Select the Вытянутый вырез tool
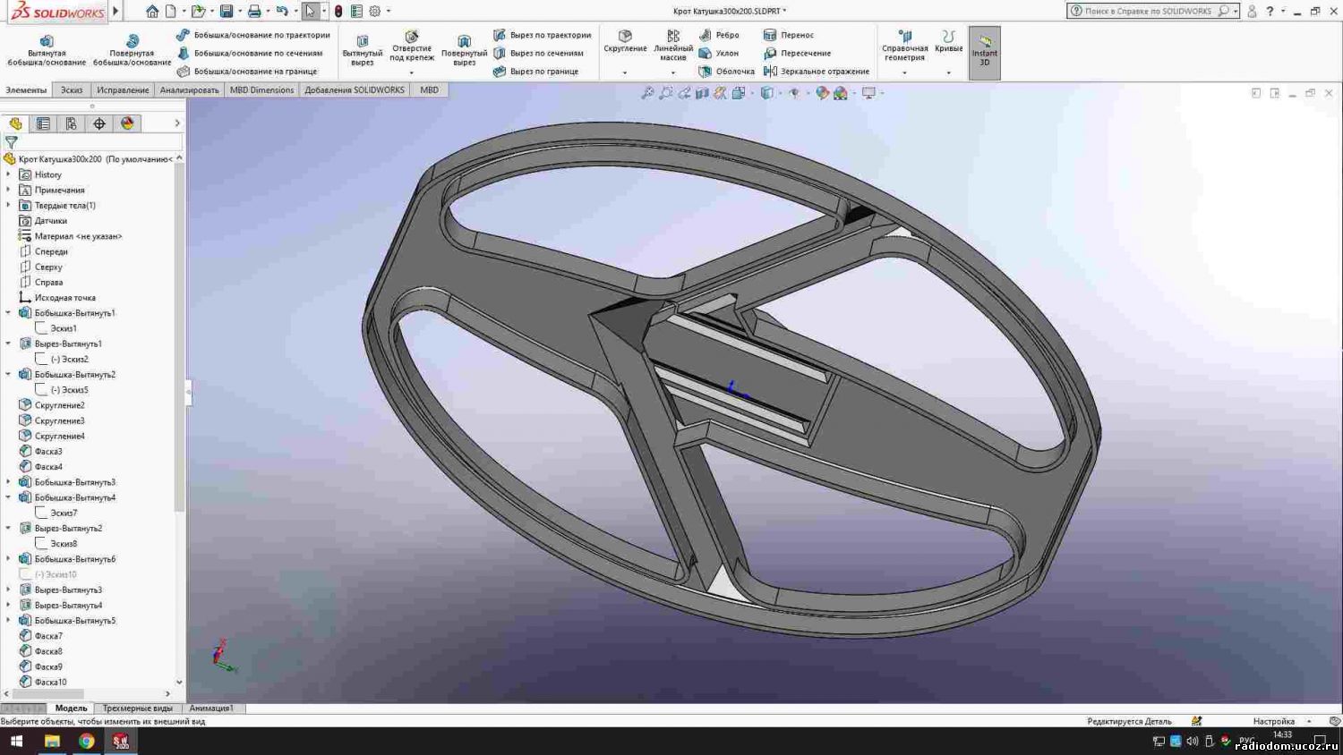This screenshot has width=1343, height=755. (363, 50)
